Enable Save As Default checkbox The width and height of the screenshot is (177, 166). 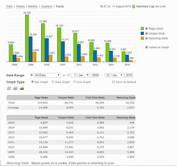pyautogui.click(x=113, y=82)
